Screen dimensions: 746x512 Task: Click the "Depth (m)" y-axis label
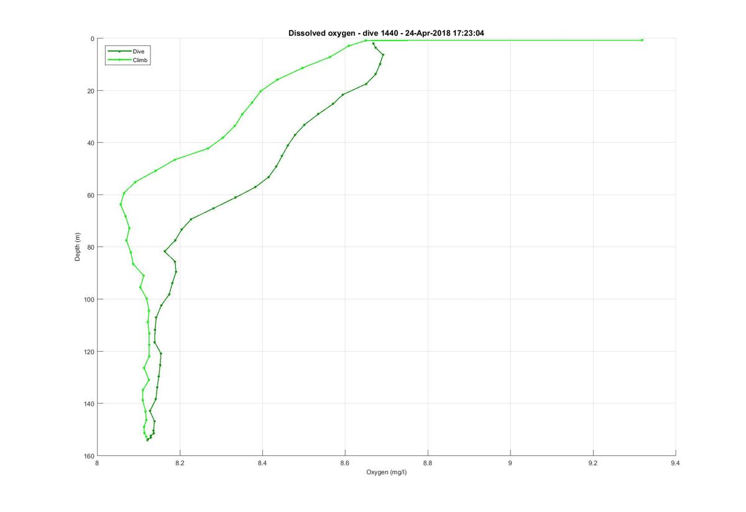click(x=78, y=247)
